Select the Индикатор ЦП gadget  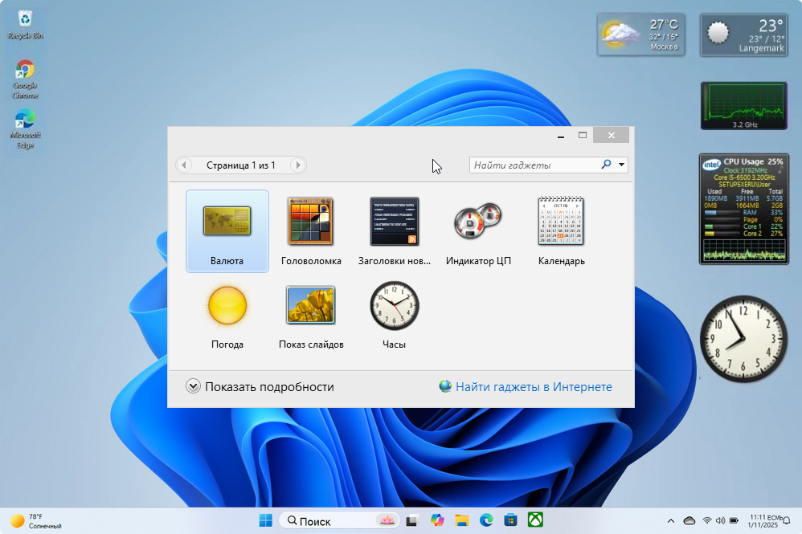click(478, 230)
